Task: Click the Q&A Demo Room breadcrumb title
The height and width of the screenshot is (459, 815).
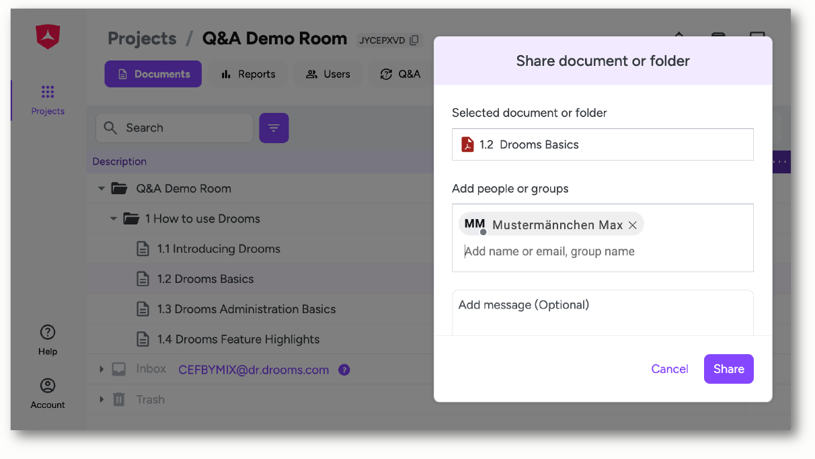Action: pyautogui.click(x=274, y=38)
